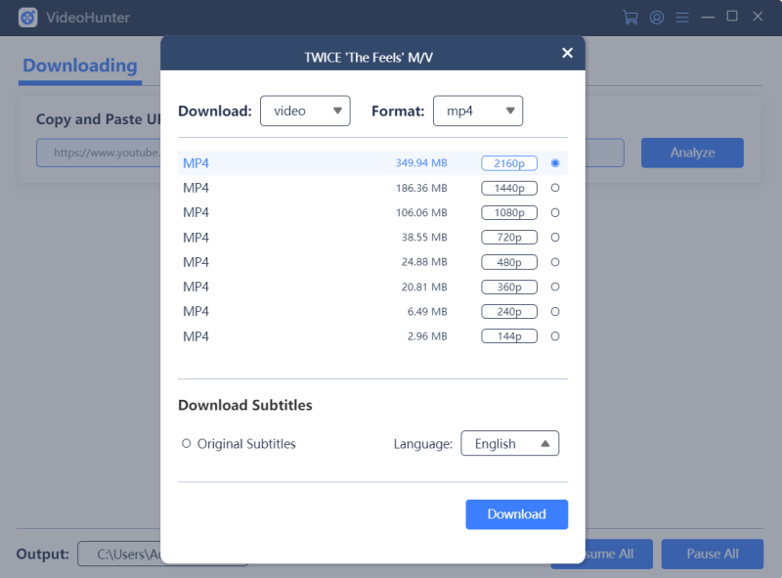The image size is (782, 578).
Task: Click the 2.96 MB file size
Action: (x=427, y=336)
